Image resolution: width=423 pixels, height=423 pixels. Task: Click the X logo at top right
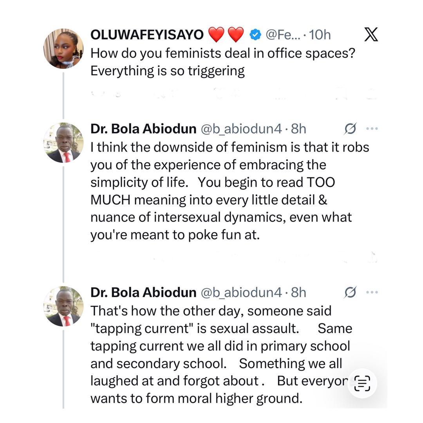tap(371, 35)
